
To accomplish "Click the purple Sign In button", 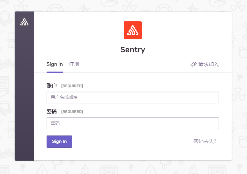I will pos(59,142).
